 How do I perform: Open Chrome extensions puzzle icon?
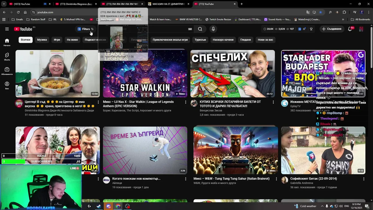344,12
